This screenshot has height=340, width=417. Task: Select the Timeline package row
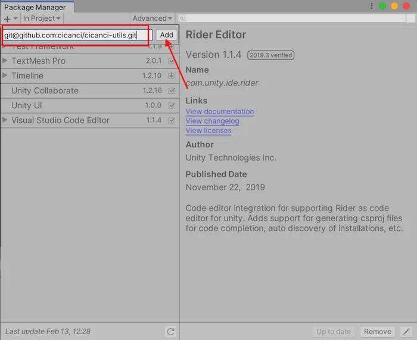(90, 76)
